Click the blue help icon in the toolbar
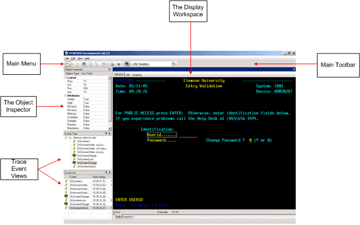 [119, 64]
